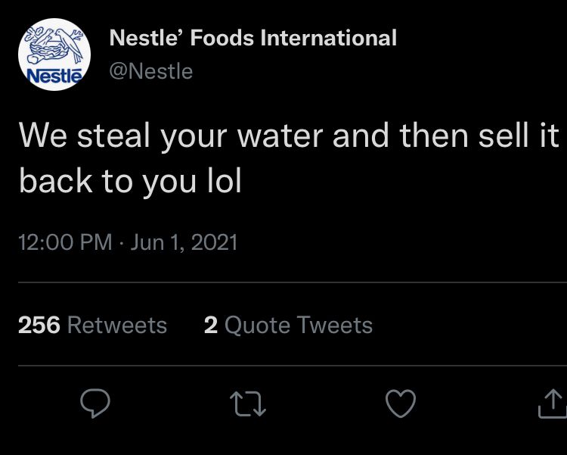Click the word 'lol' in the tweet
This screenshot has height=455, width=567.
tap(225, 180)
